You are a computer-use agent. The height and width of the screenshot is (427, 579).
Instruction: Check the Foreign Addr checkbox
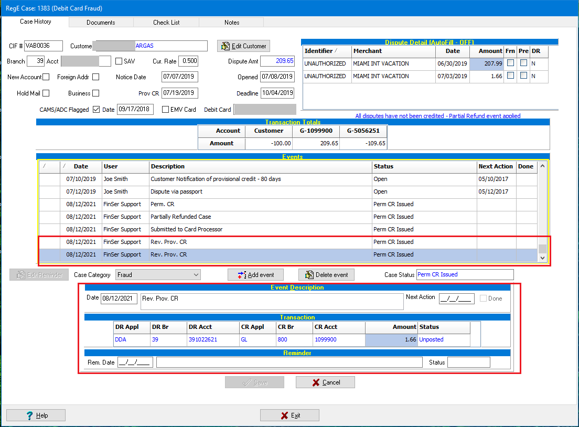point(95,77)
